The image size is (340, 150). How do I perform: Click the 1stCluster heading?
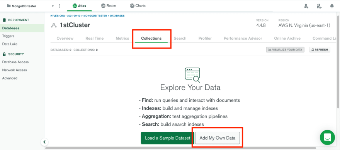coord(75,25)
